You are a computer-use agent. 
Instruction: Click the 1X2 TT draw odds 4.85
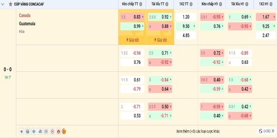186,35
